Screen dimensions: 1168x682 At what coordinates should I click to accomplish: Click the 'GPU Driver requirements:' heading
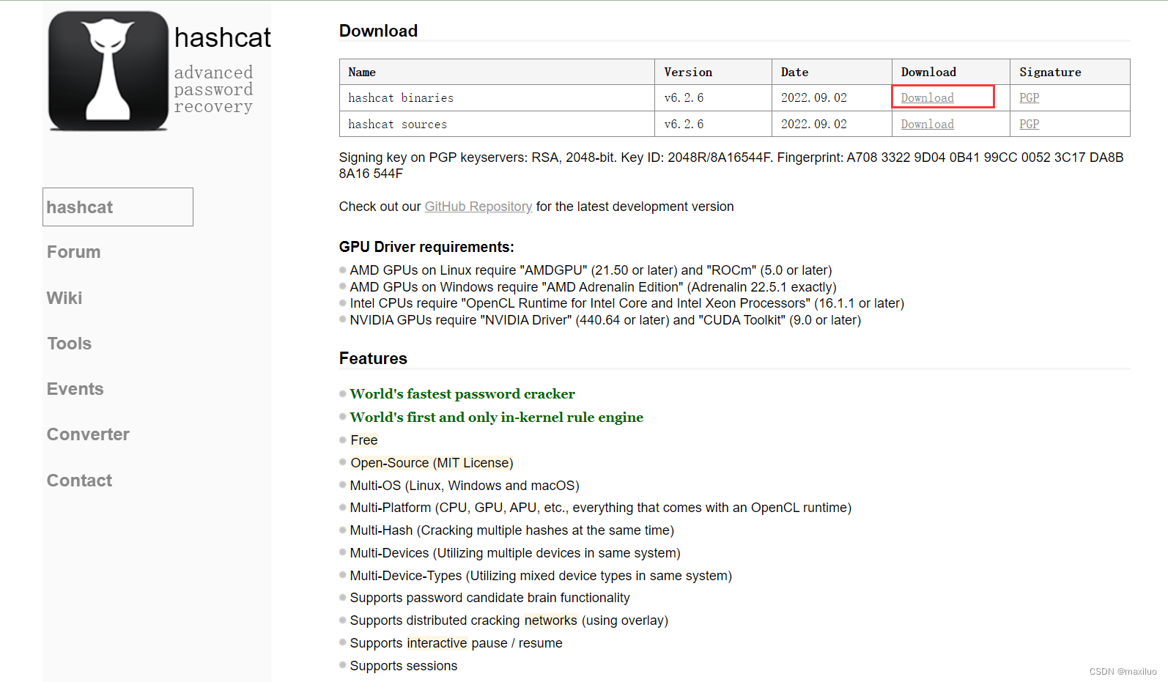point(426,247)
